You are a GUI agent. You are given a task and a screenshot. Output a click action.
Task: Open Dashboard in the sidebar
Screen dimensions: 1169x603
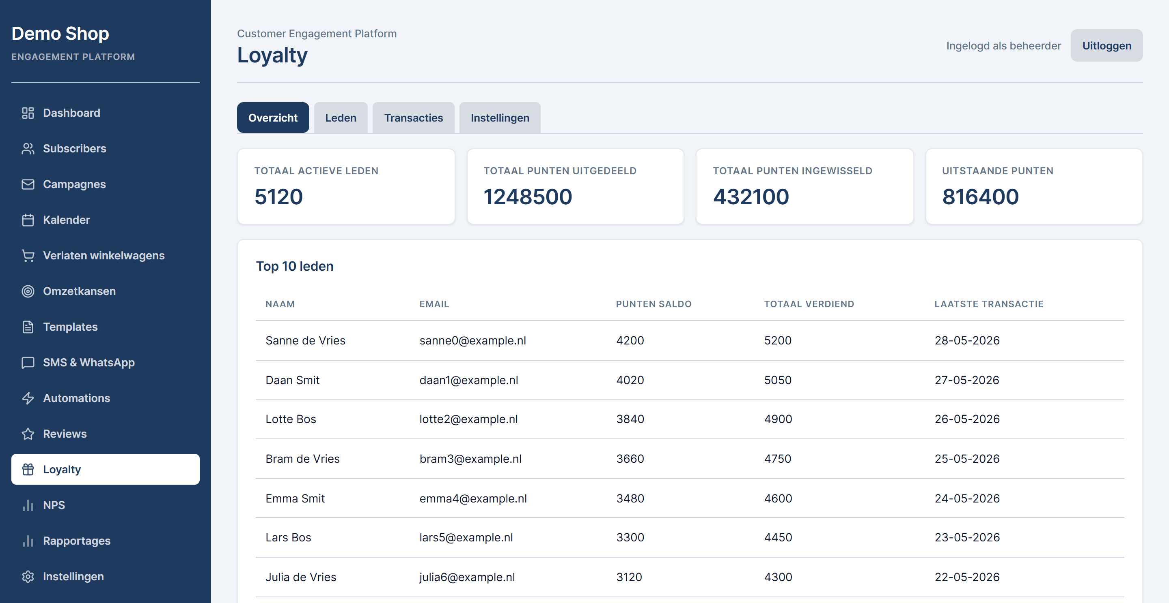pyautogui.click(x=105, y=113)
